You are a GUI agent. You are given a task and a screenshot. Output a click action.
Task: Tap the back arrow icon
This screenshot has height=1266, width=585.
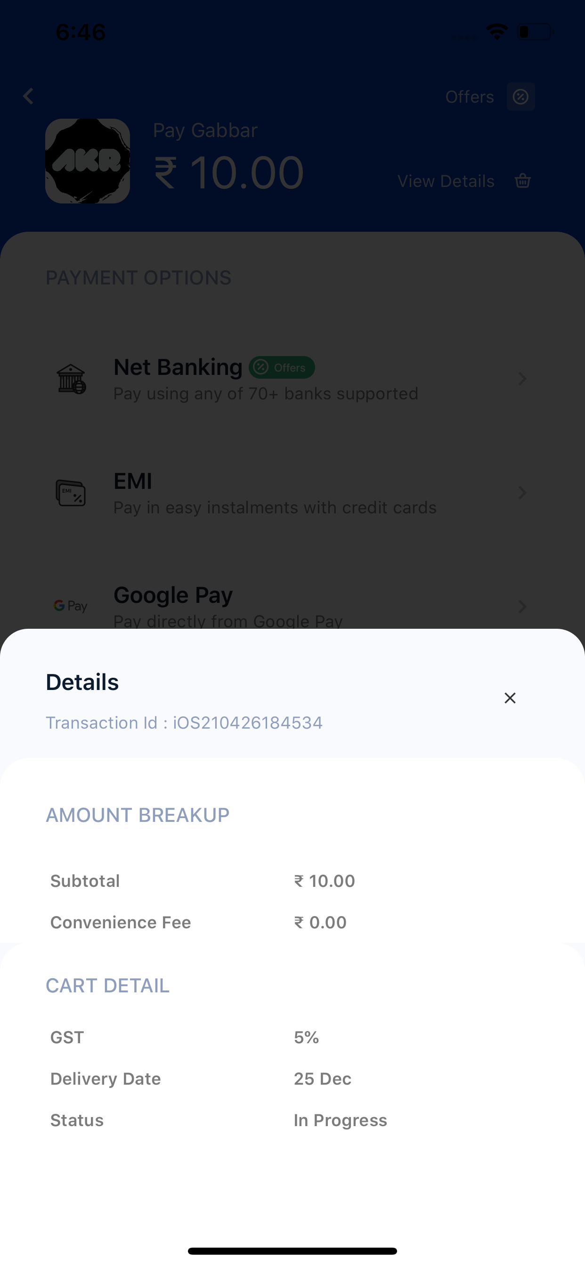[x=29, y=97]
